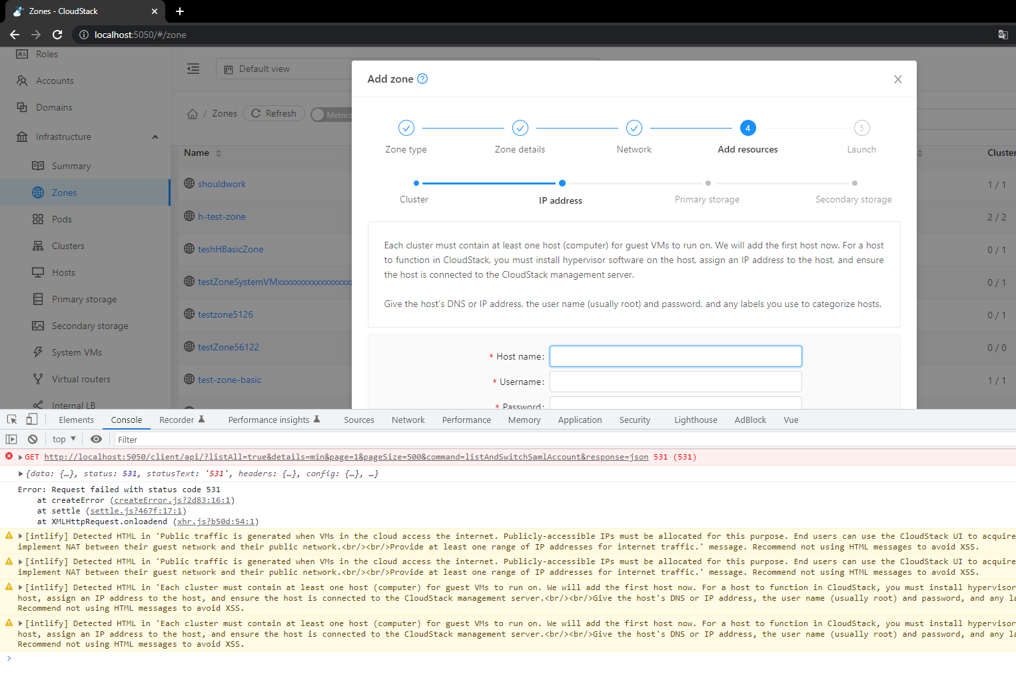Expand the first intlify Public traffic warning
This screenshot has width=1016, height=674.
click(x=21, y=536)
